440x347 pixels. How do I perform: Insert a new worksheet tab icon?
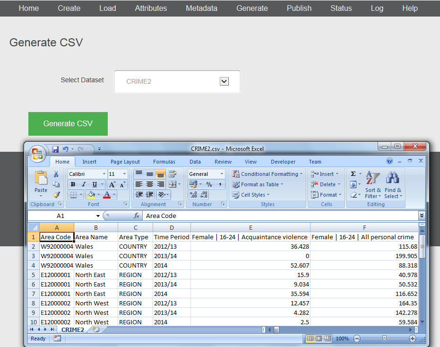[96, 330]
